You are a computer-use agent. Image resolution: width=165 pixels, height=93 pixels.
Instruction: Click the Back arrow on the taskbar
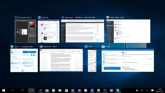coord(13,90)
